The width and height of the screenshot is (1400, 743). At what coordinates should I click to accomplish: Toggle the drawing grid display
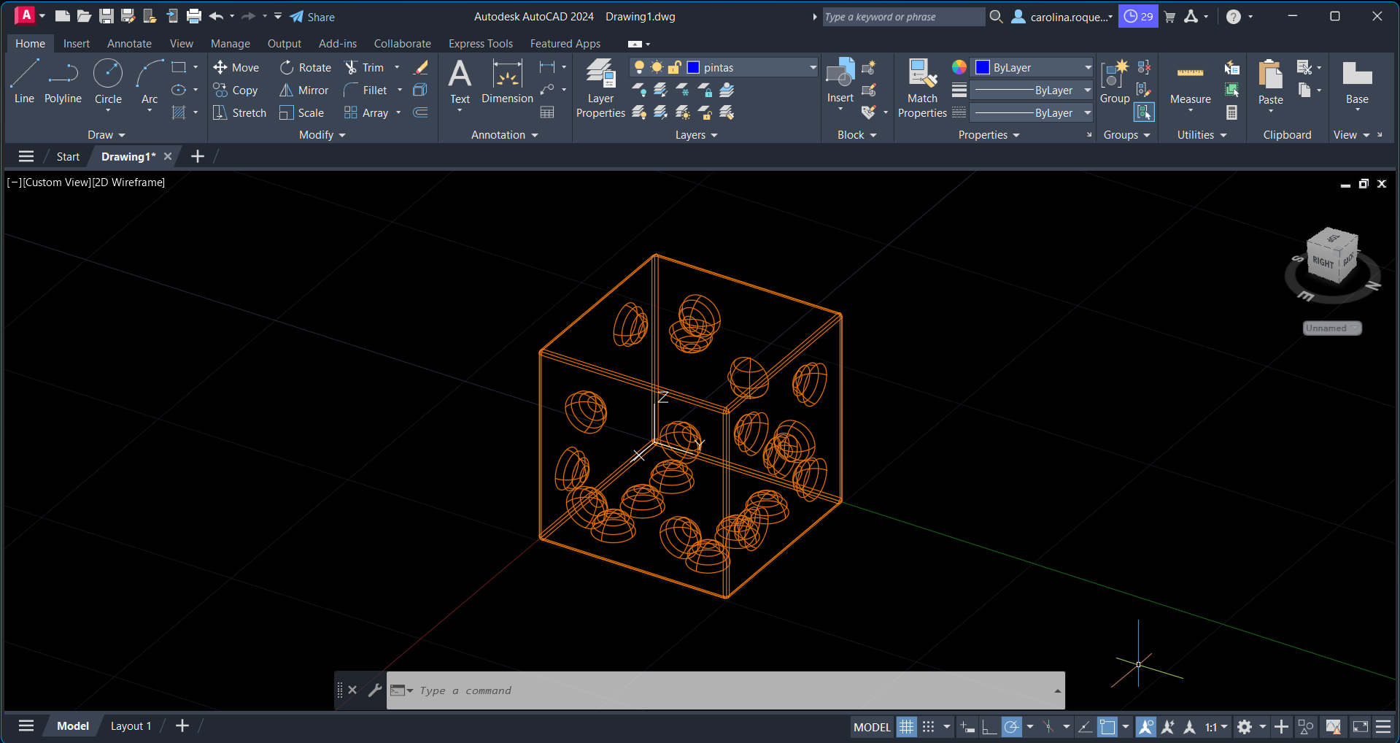click(x=906, y=727)
